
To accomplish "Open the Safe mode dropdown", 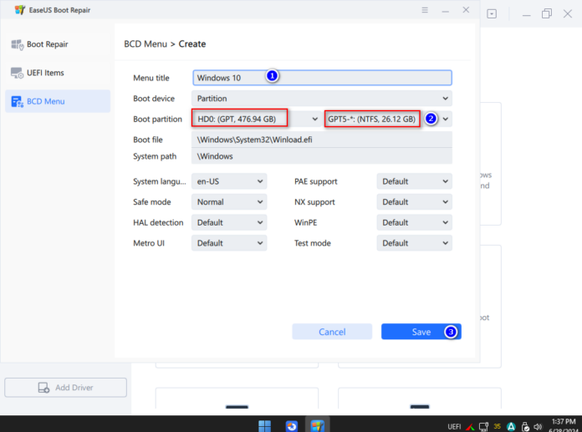I will pos(229,202).
